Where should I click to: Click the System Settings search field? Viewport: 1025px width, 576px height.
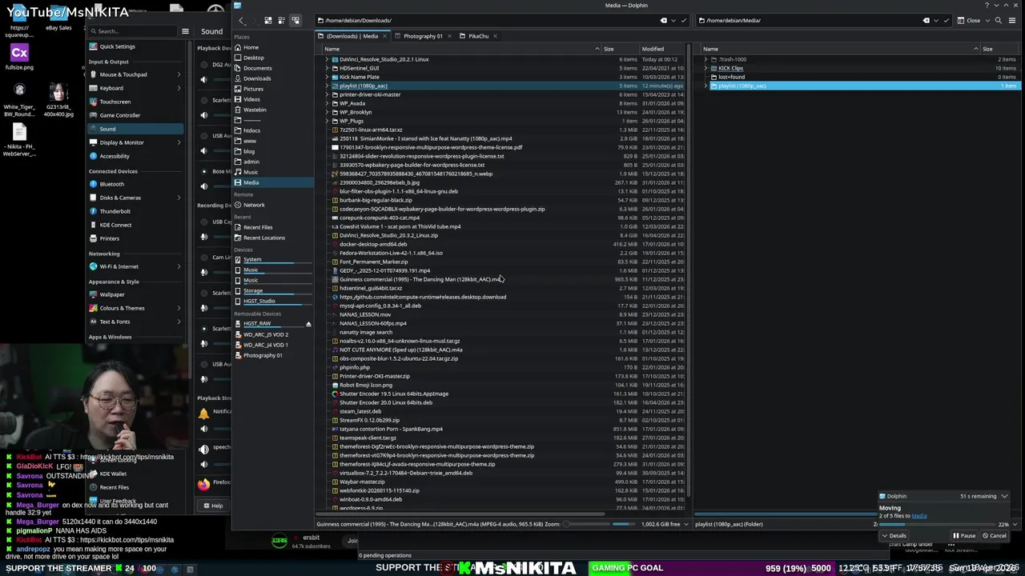coord(133,31)
